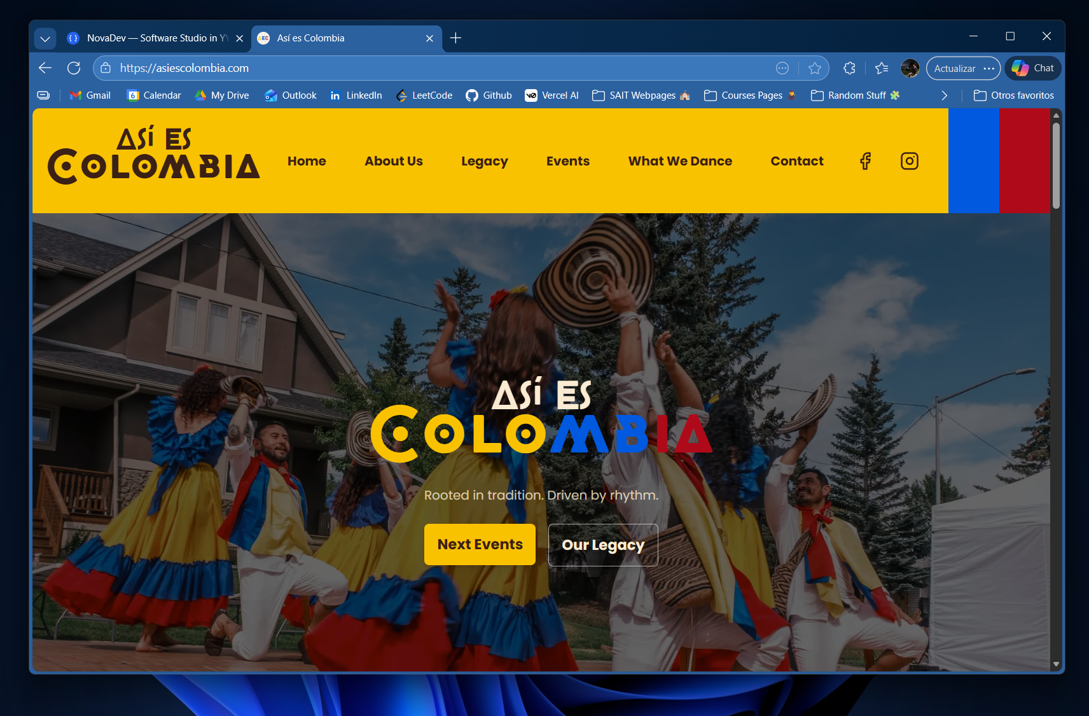This screenshot has width=1089, height=716.
Task: Open the browser profile avatar menu
Action: tap(910, 68)
